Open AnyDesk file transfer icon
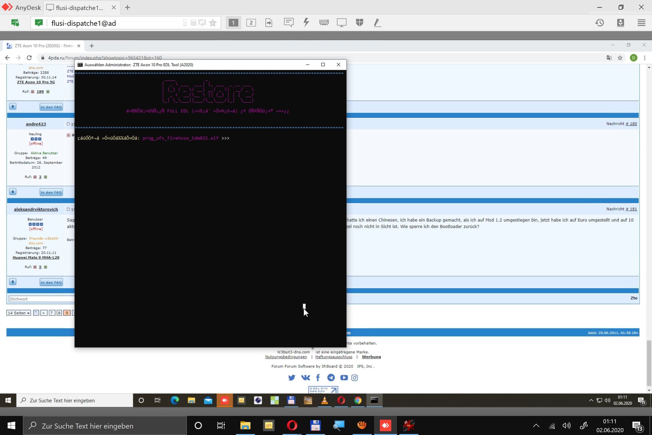Viewport: 652px width, 435px height. (x=269, y=23)
